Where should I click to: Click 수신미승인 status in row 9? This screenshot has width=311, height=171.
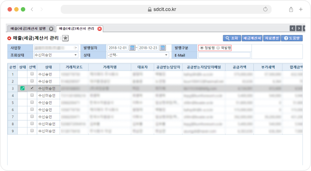coord(47,131)
